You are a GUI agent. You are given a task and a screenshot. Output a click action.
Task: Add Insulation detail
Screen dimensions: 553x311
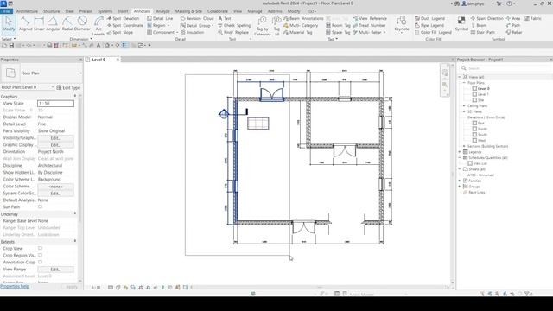pyautogui.click(x=192, y=32)
